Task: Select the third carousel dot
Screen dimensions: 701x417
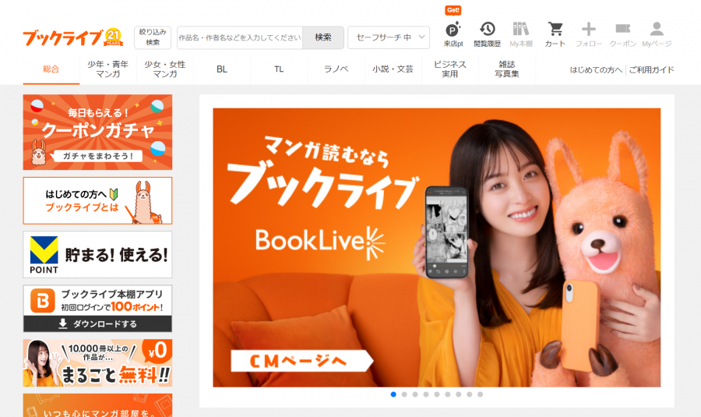Action: coord(415,394)
